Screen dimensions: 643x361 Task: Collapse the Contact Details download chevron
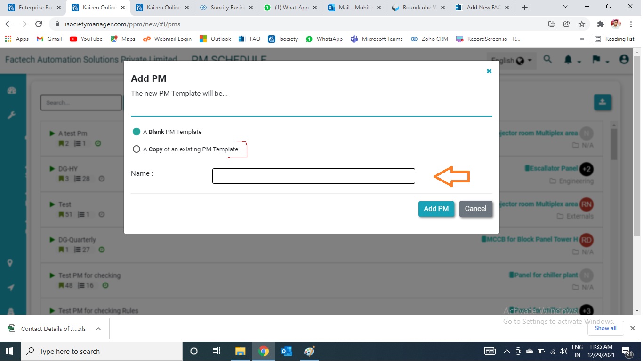pyautogui.click(x=98, y=329)
